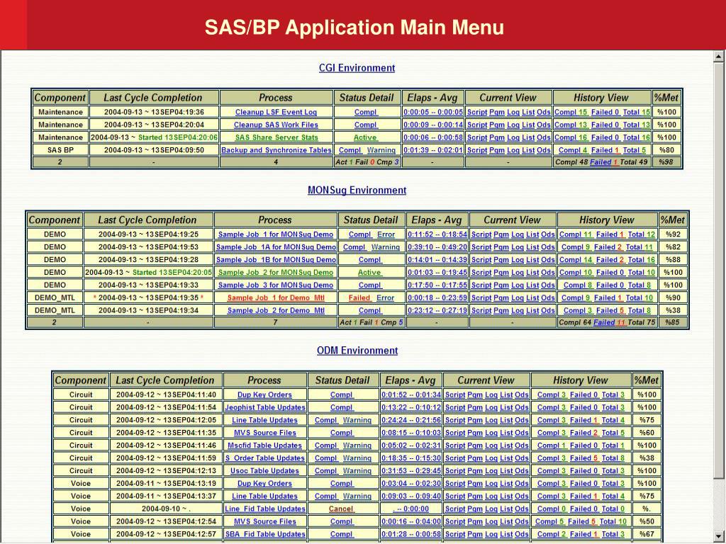The height and width of the screenshot is (544, 726).
Task: Click Total 10 for Voice MVS Source Files
Action: click(x=613, y=521)
